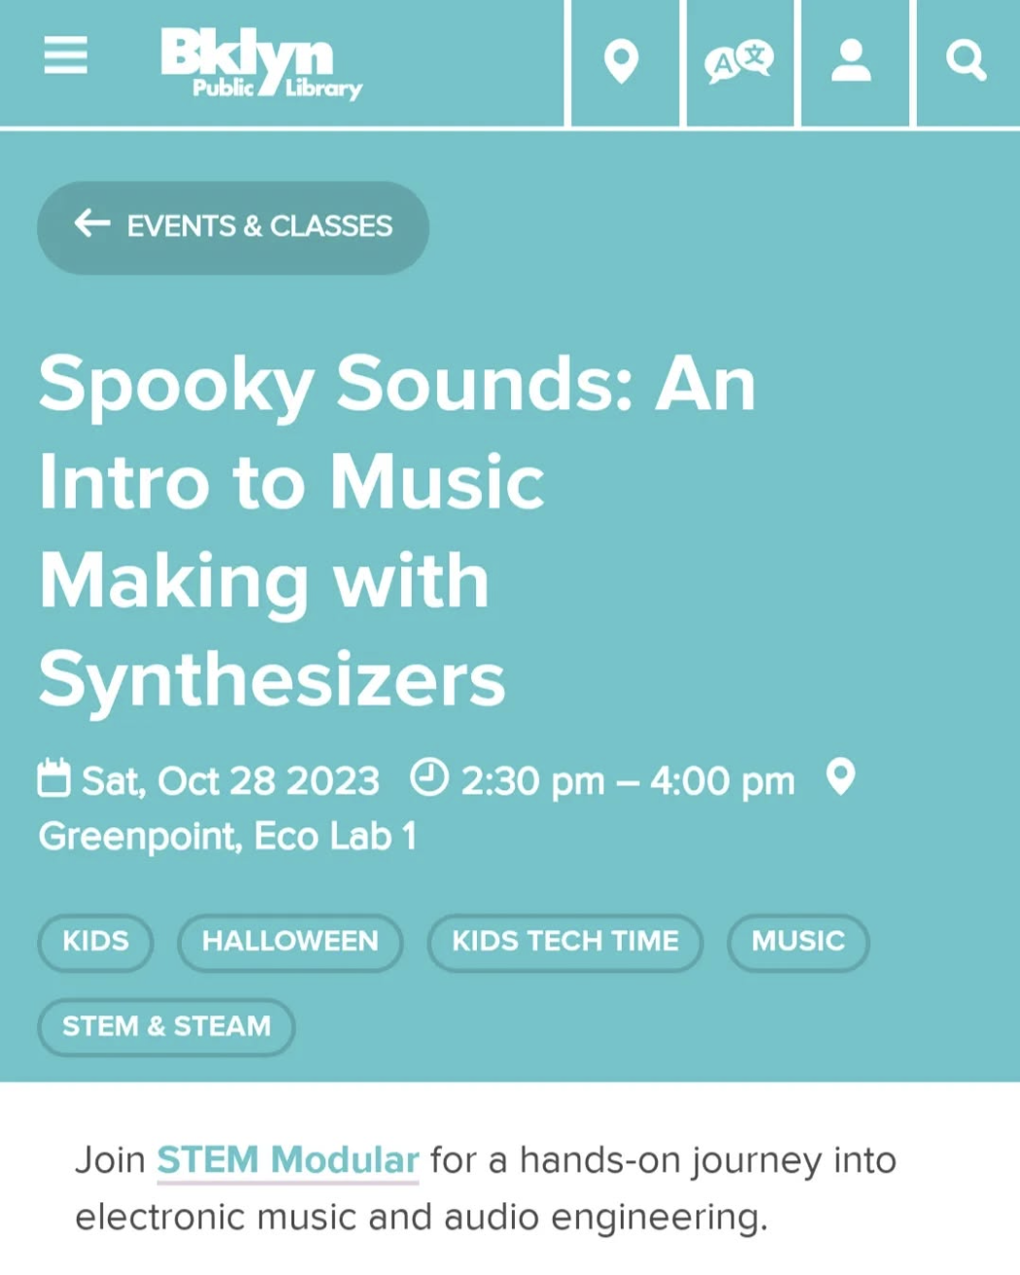Click the Greenpoint, Eco Lab 1 location text

pos(227,837)
